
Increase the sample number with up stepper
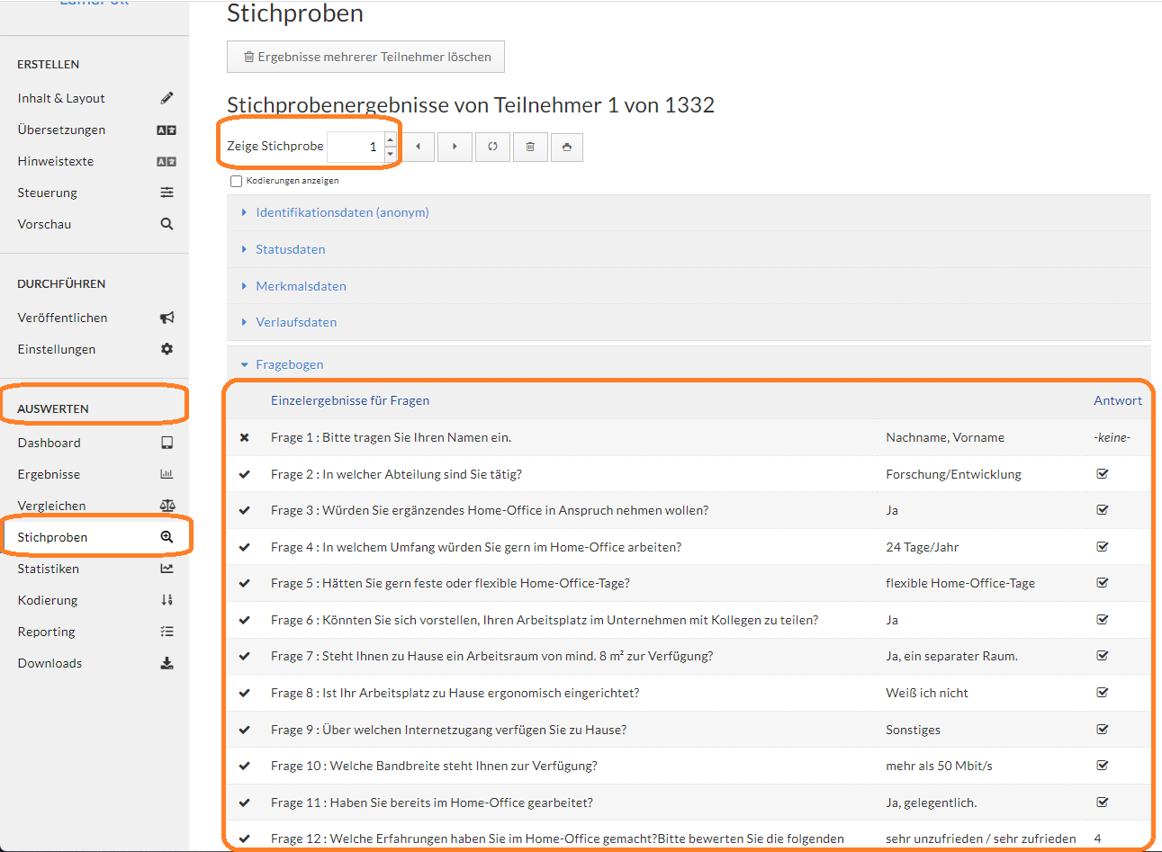pos(390,139)
